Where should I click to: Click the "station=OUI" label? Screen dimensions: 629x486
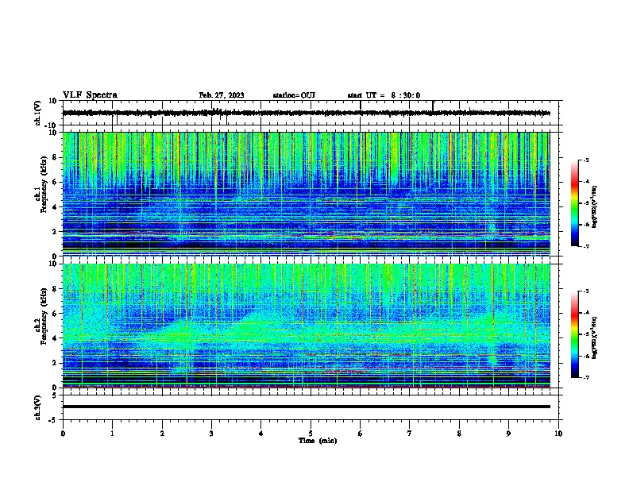[x=294, y=95]
